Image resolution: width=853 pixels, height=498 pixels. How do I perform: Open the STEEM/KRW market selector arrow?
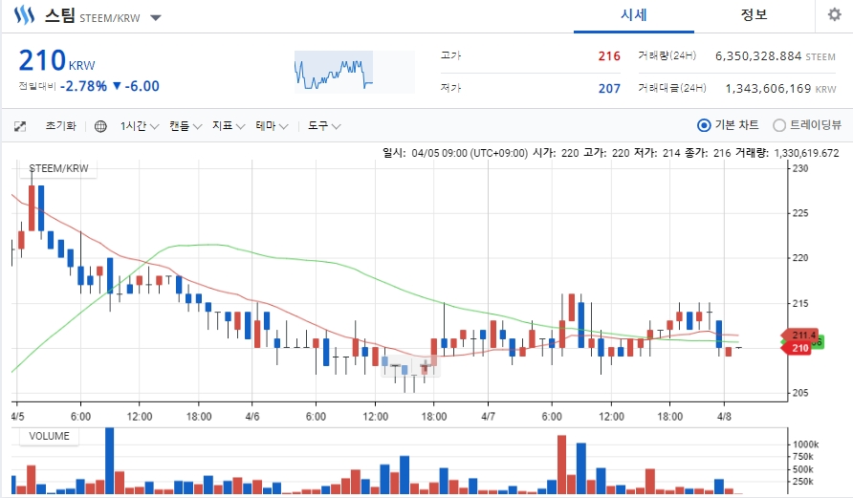(x=156, y=18)
